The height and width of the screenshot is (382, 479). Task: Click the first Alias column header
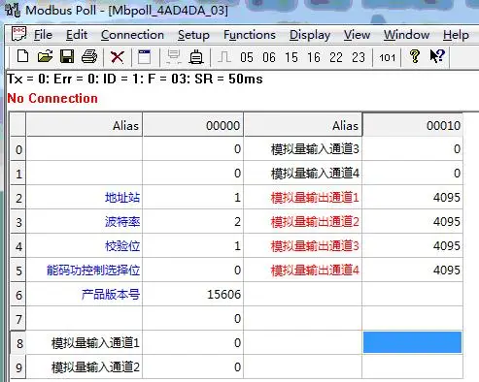pyautogui.click(x=85, y=125)
